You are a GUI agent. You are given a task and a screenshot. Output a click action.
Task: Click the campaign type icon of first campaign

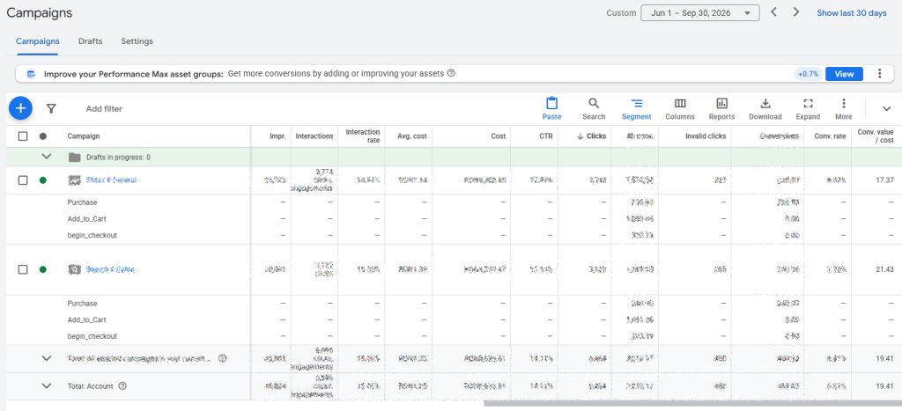pos(74,180)
